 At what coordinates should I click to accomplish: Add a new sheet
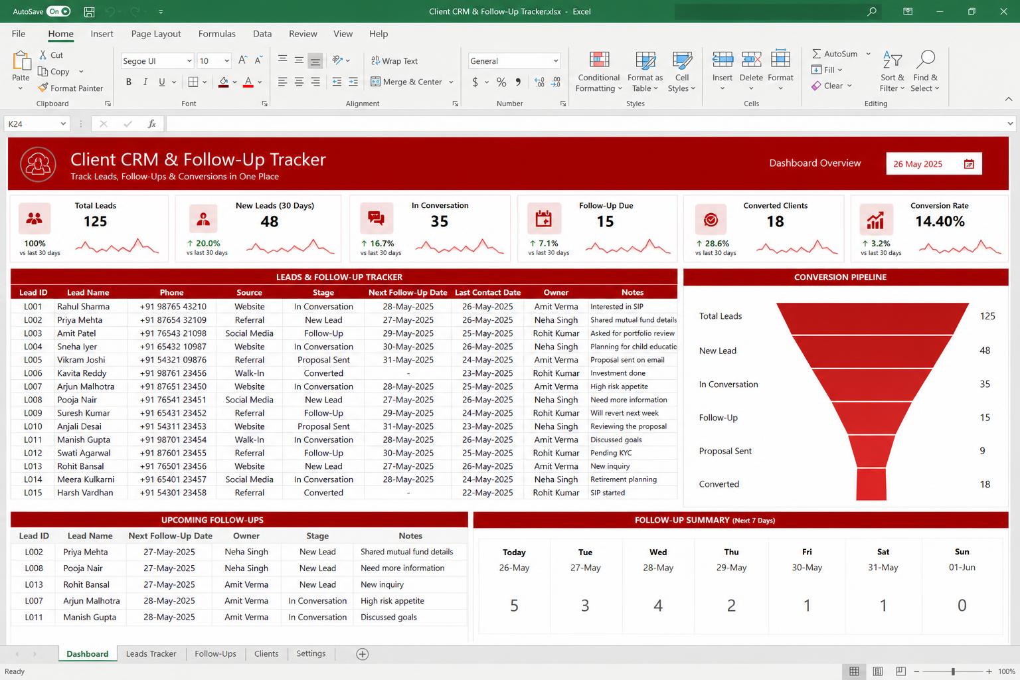point(363,654)
